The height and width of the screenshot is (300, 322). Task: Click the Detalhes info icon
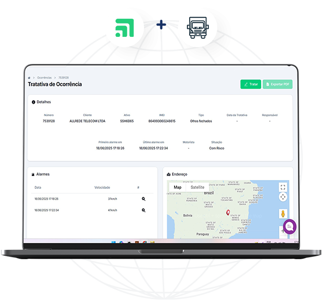point(33,102)
